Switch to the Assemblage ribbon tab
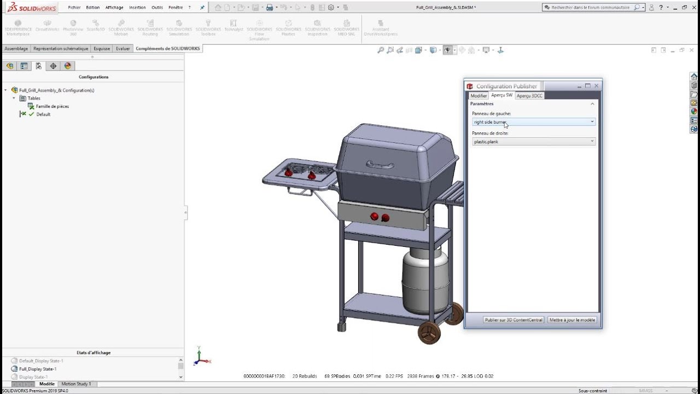 pos(16,49)
